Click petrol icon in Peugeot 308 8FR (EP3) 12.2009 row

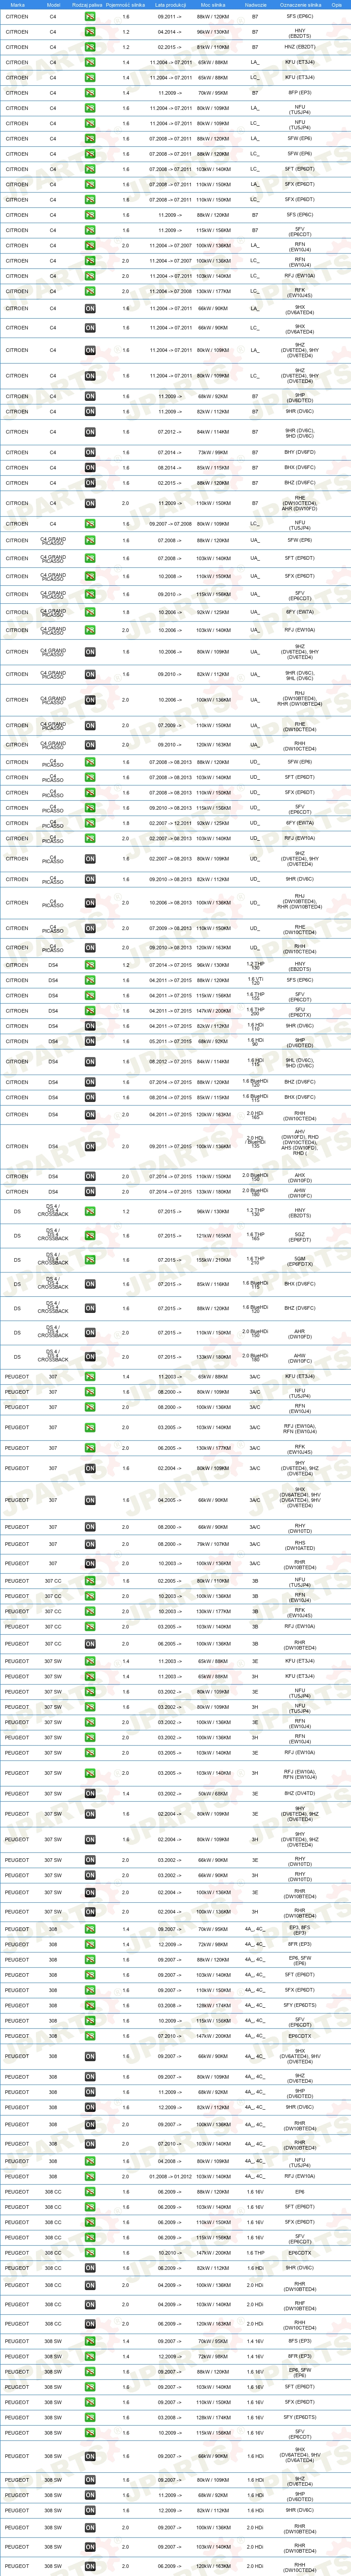click(90, 1945)
